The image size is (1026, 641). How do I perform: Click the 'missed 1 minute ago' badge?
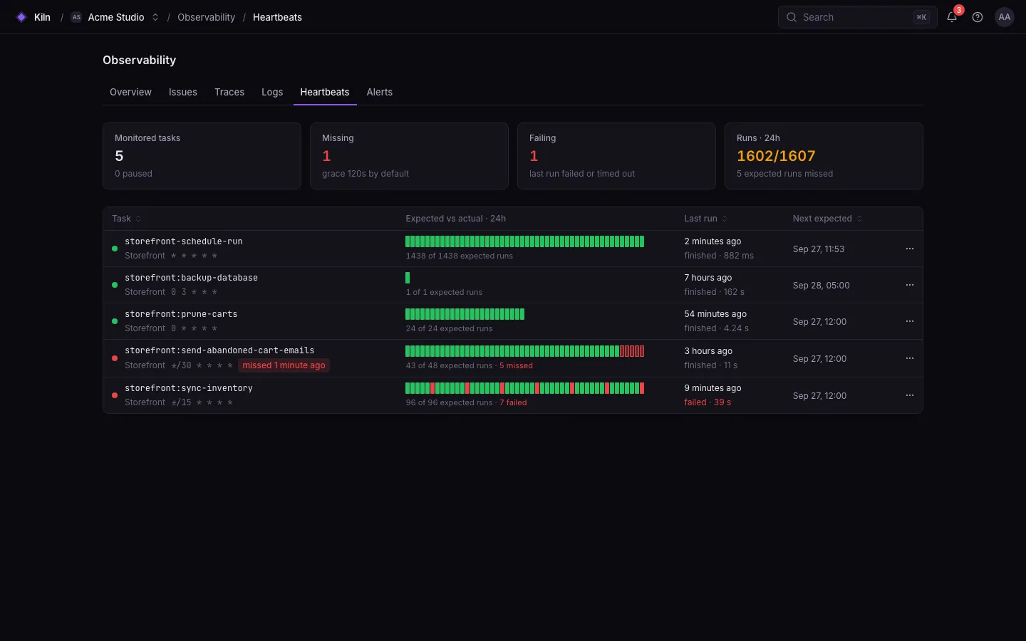click(x=284, y=365)
